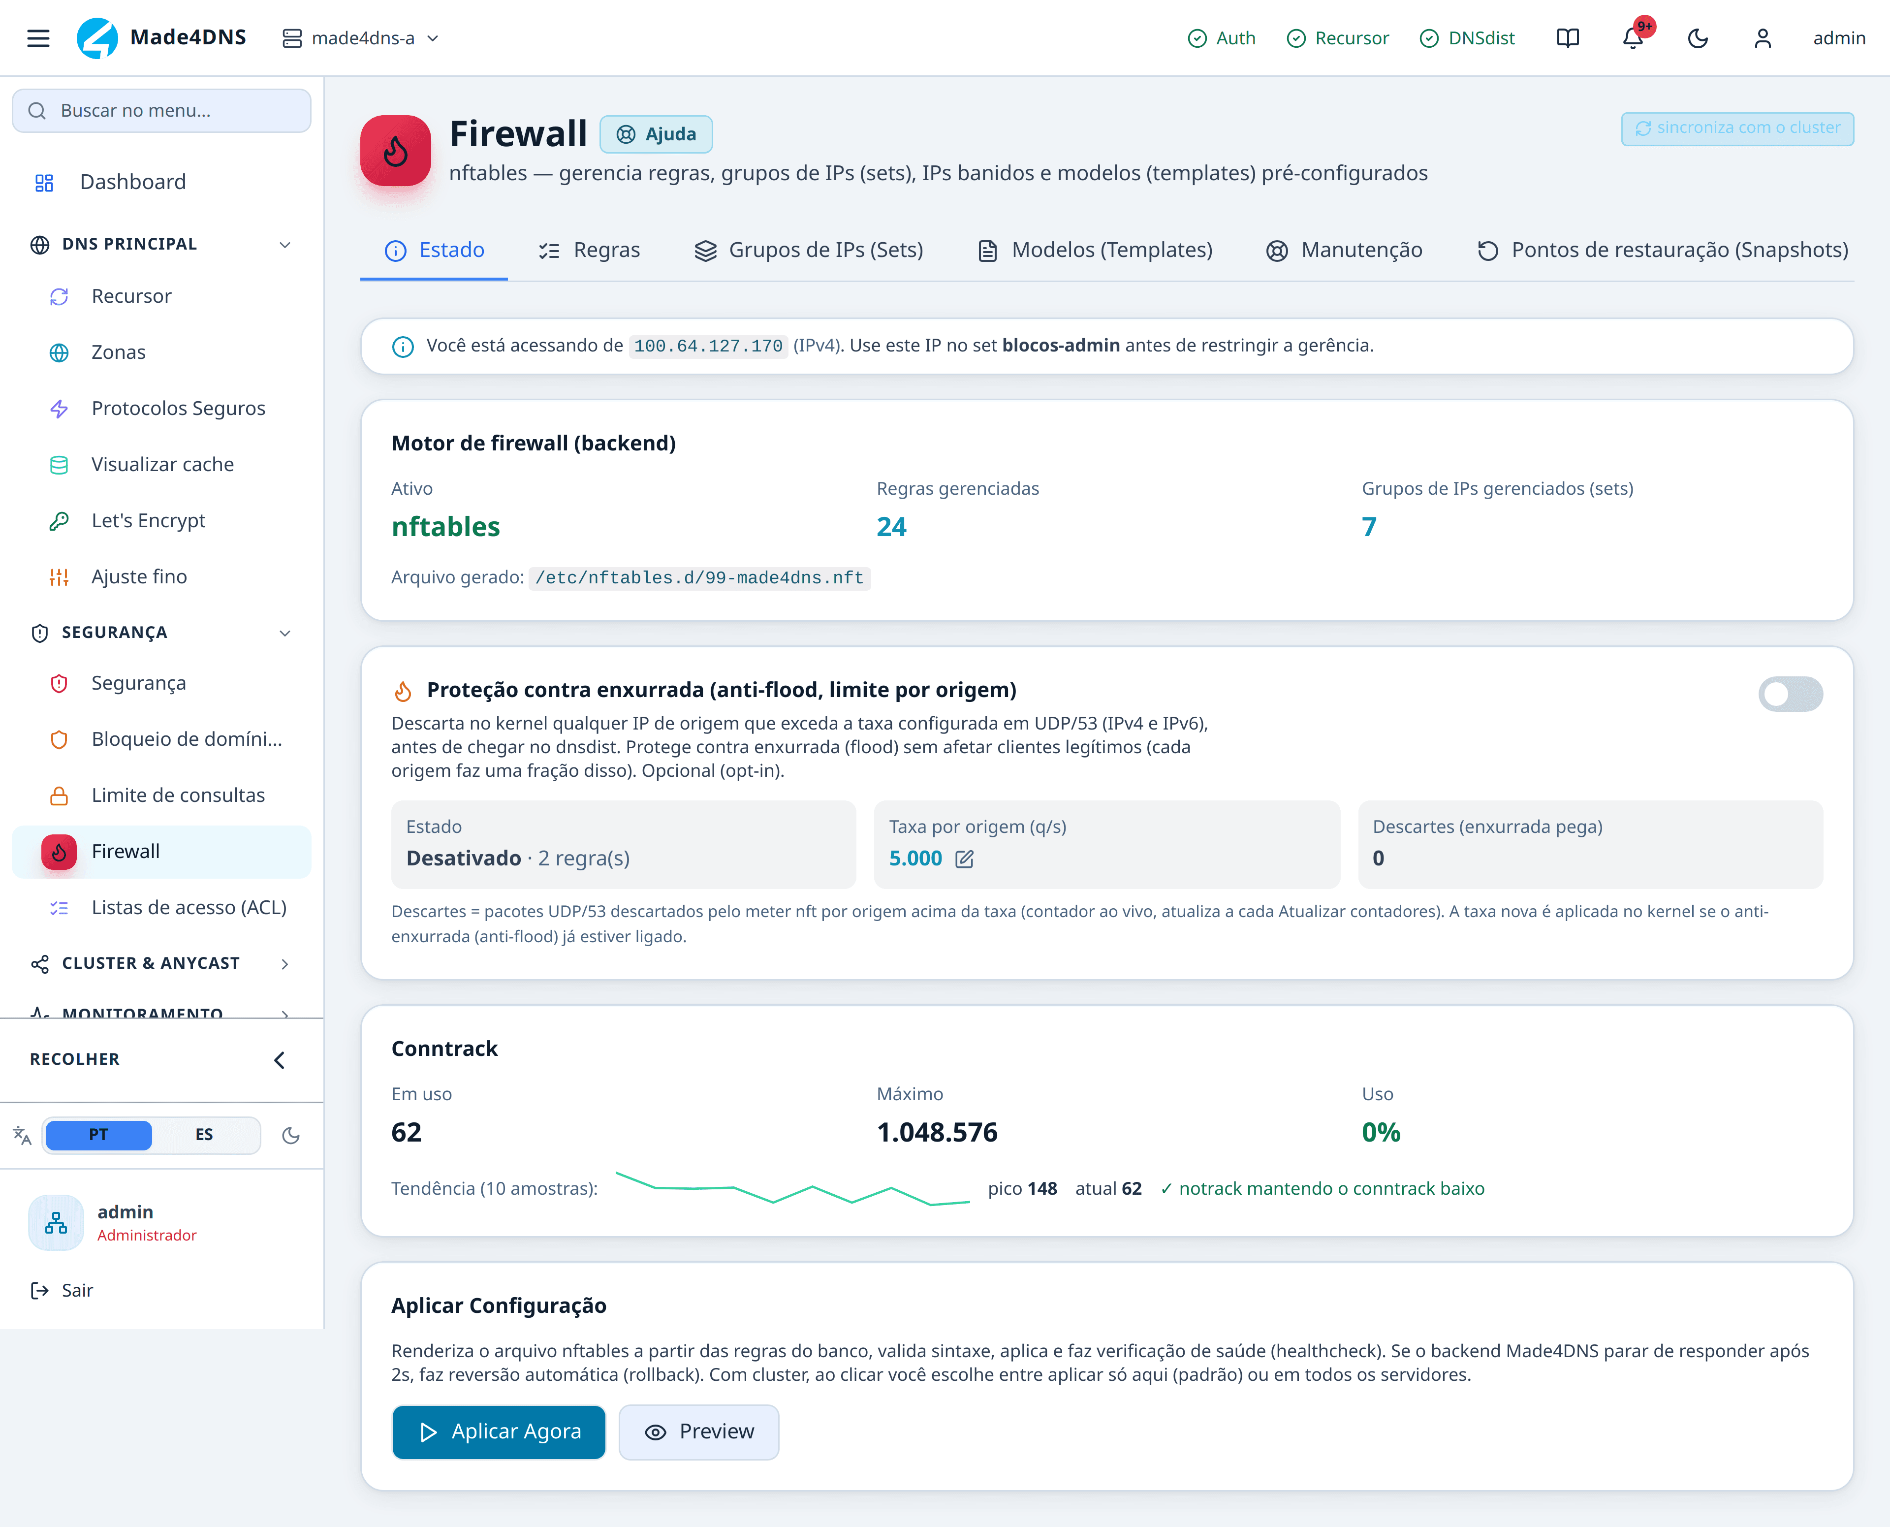Switch to the Manutenção tab
This screenshot has height=1527, width=1890.
[1344, 251]
